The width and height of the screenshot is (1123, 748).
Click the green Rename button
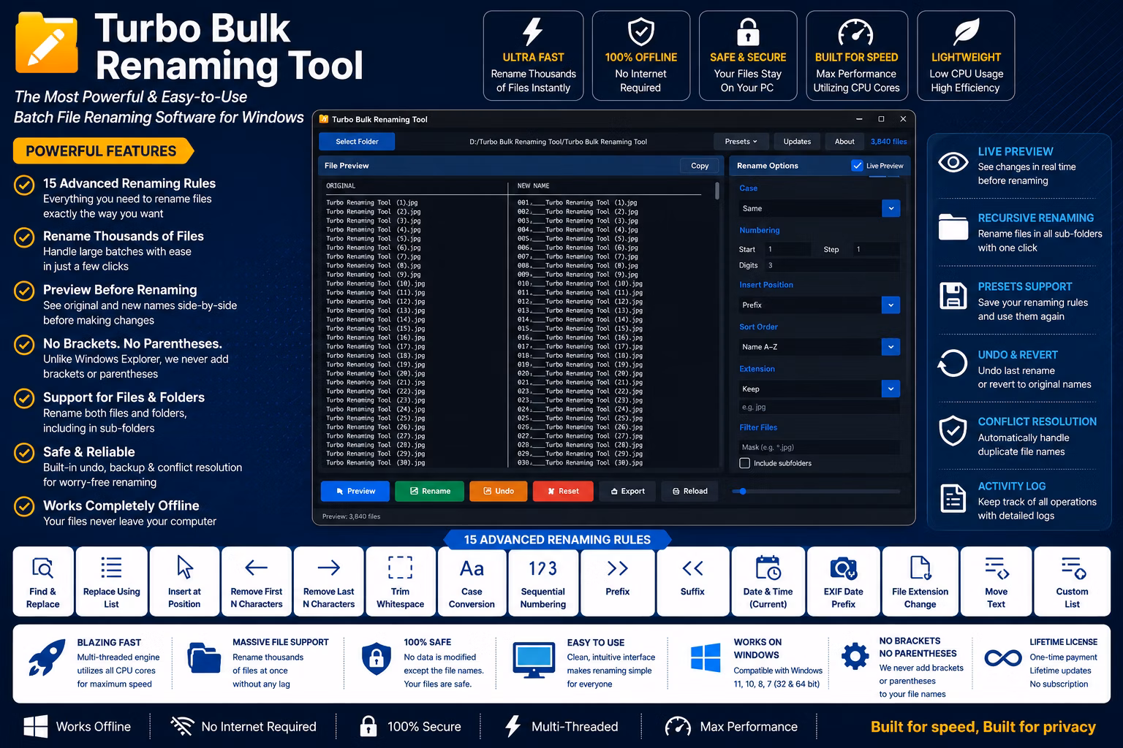(429, 491)
